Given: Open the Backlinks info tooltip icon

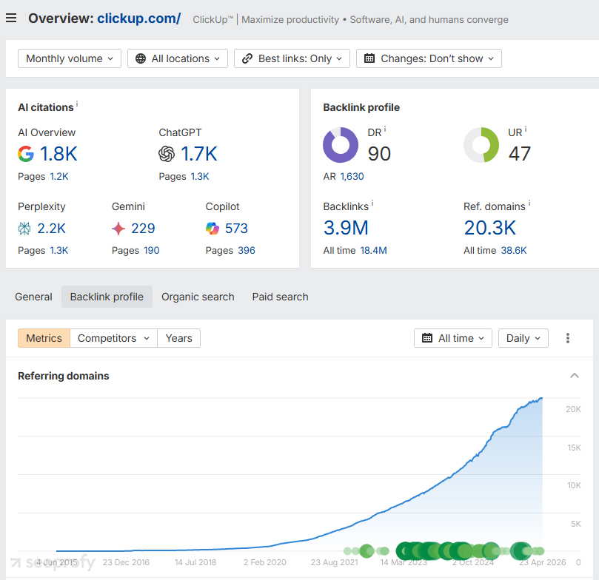Looking at the screenshot, I should 372,203.
